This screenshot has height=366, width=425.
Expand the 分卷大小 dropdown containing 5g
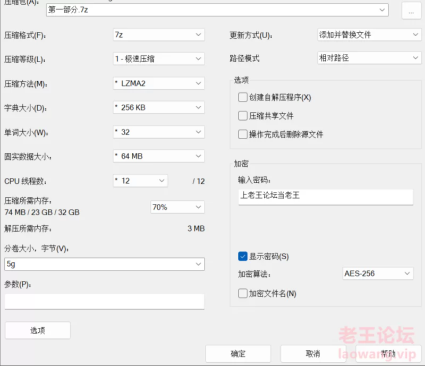tap(104, 264)
